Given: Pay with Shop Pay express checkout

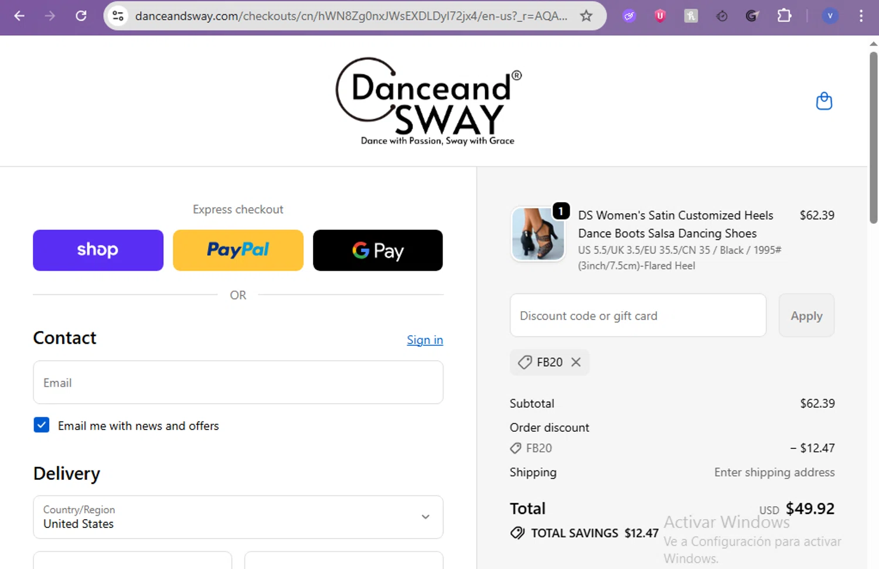Looking at the screenshot, I should coord(98,250).
